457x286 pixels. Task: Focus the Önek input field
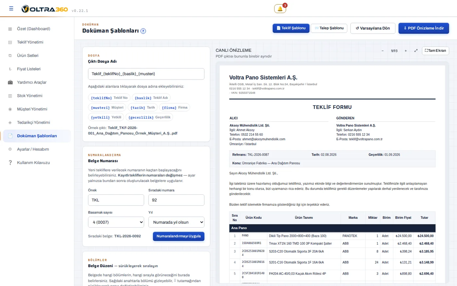(116, 200)
